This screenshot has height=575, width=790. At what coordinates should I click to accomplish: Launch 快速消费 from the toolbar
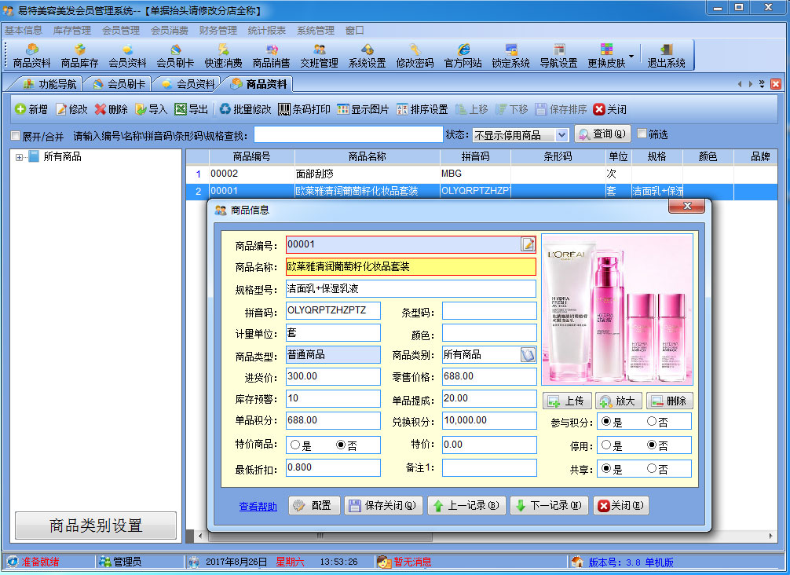pos(223,56)
